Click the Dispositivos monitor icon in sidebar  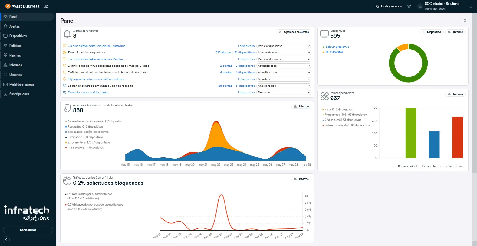[5, 36]
